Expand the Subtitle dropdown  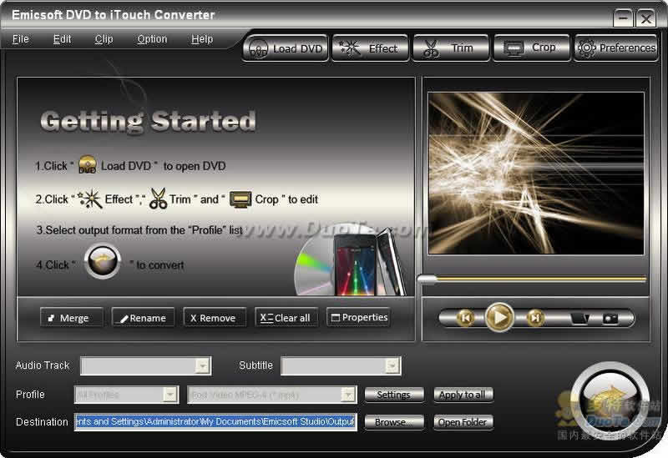coord(392,365)
